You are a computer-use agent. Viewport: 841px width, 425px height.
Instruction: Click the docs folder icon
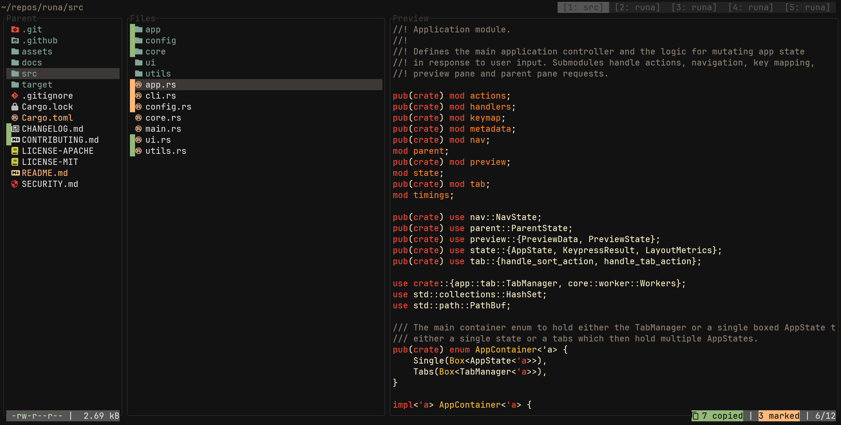[x=15, y=63]
